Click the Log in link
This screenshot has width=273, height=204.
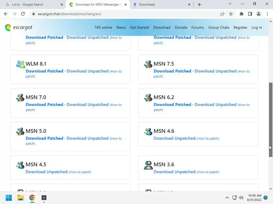pos(257,27)
